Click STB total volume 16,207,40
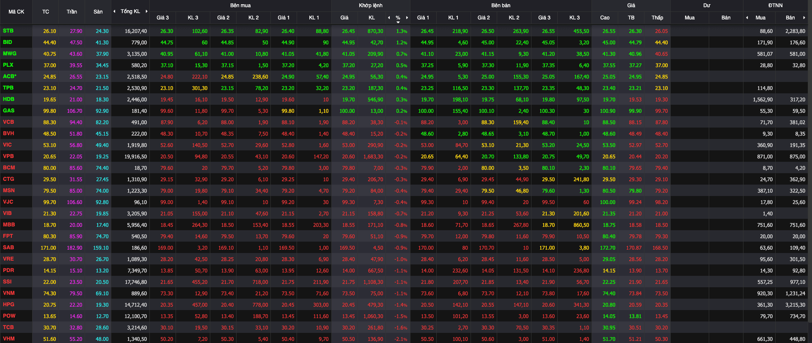Viewport: 812px width, 343px height. coord(136,31)
